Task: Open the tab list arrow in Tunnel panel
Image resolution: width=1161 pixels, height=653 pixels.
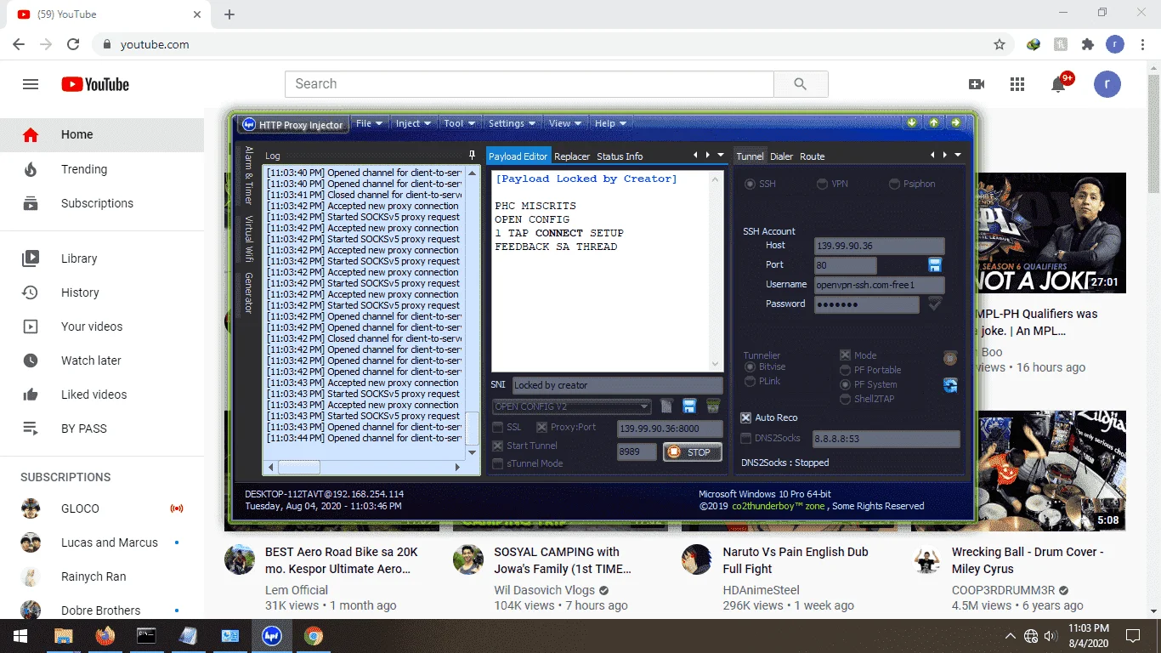Action: (x=958, y=156)
